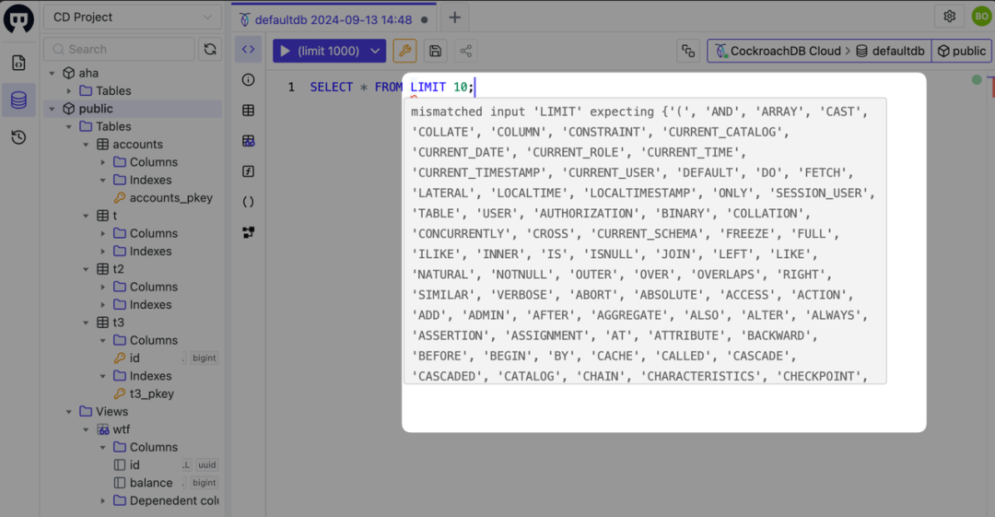Image resolution: width=995 pixels, height=517 pixels.
Task: Open the query history sidebar icon
Action: [18, 137]
